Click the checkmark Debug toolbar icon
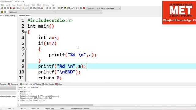The image size is (196, 110). pyautogui.click(x=73, y=8)
